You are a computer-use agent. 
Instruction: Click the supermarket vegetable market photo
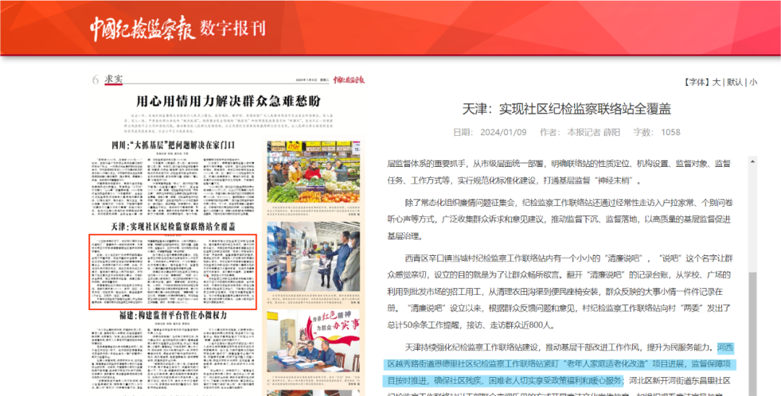click(313, 171)
